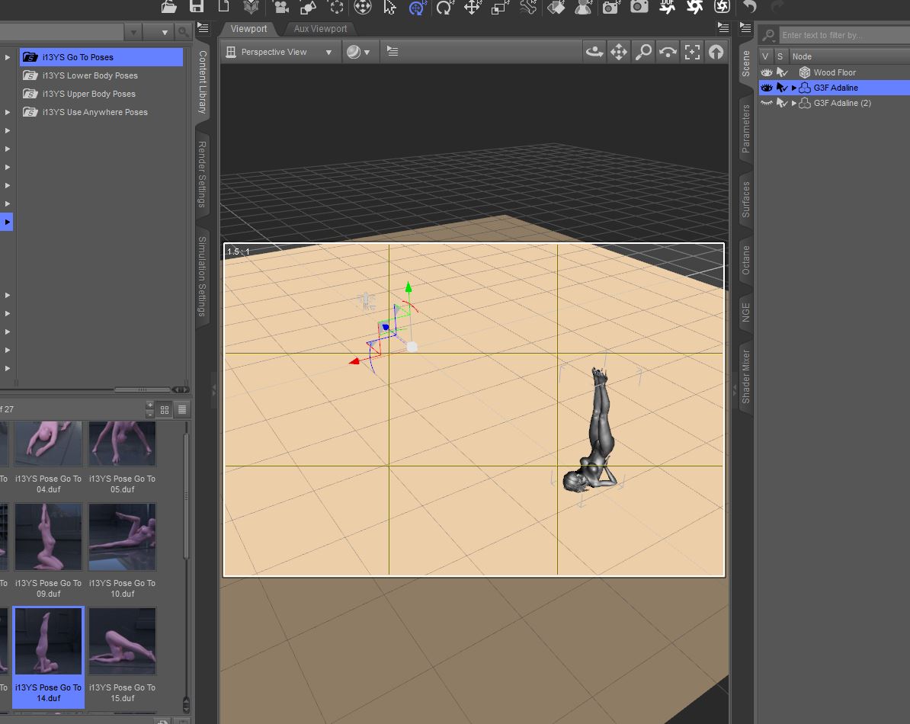The height and width of the screenshot is (724, 910).
Task: Expand the G3F Adaline (2) node tree
Action: tap(794, 103)
